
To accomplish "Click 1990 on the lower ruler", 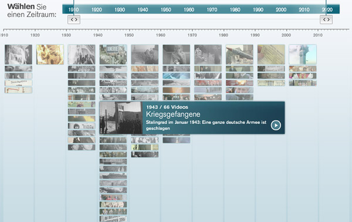I will (255, 35).
